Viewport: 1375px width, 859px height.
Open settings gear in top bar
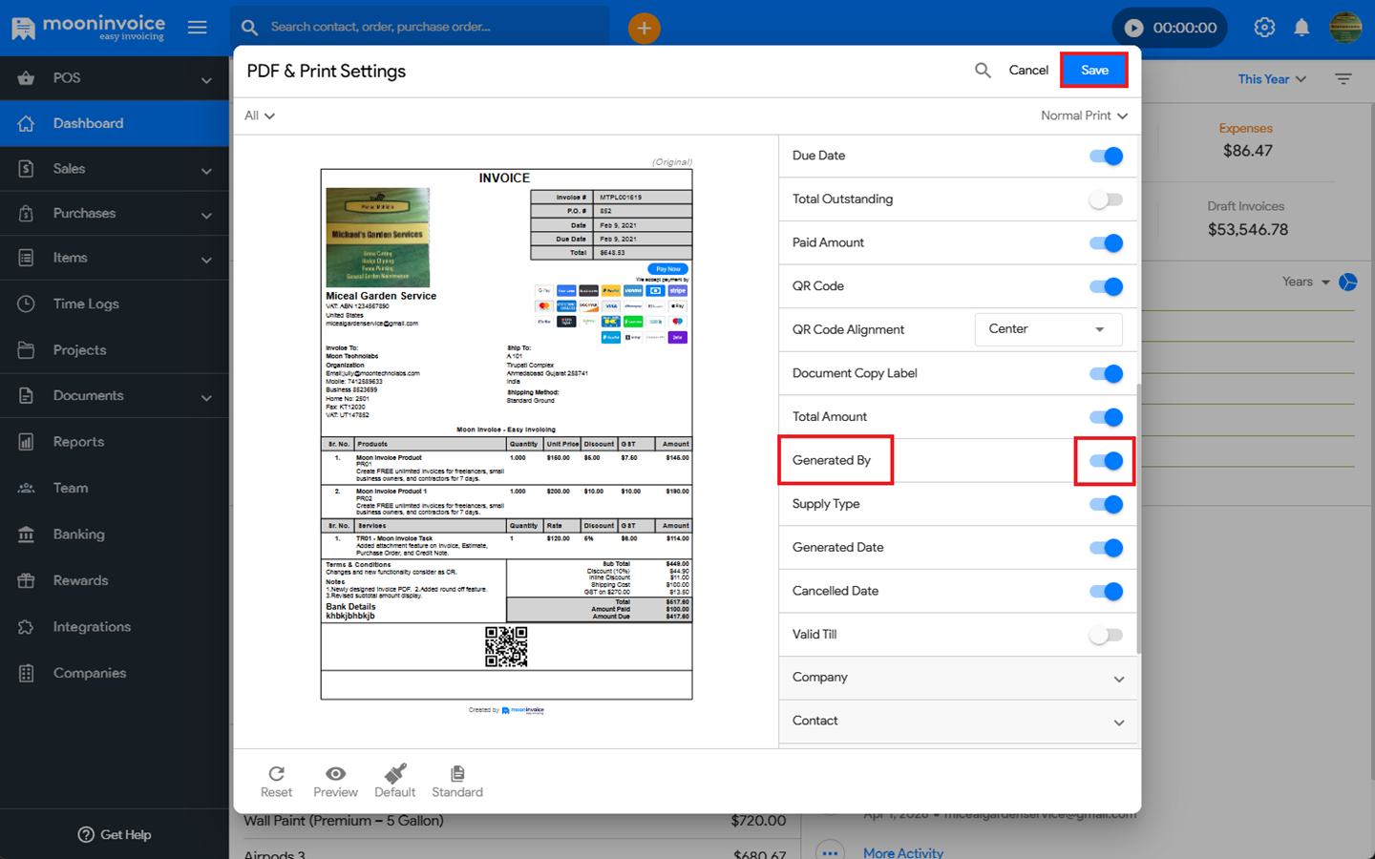pos(1264,28)
